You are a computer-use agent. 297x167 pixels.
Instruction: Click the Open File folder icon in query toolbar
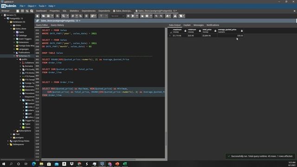coord(43,16)
